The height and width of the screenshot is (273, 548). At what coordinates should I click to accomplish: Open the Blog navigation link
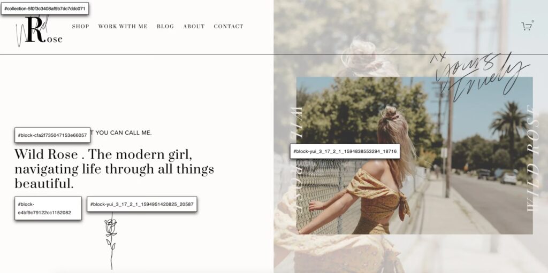(x=165, y=27)
